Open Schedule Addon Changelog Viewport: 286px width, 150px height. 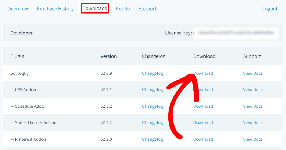(152, 106)
